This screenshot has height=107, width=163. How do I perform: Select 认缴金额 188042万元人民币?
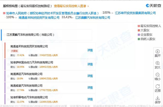coord(49,78)
